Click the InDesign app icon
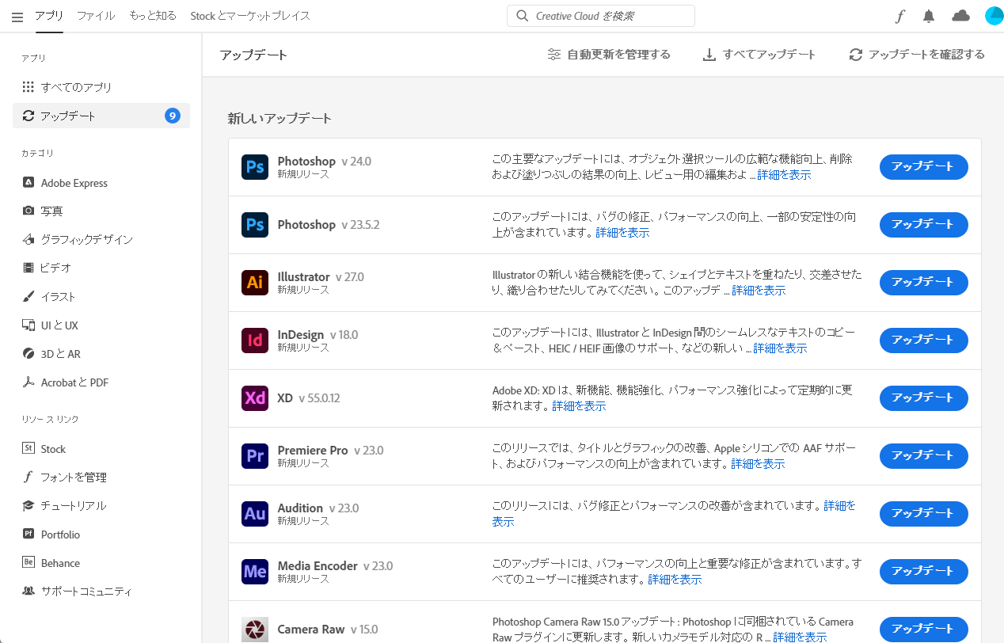The height and width of the screenshot is (643, 1004). coord(255,341)
